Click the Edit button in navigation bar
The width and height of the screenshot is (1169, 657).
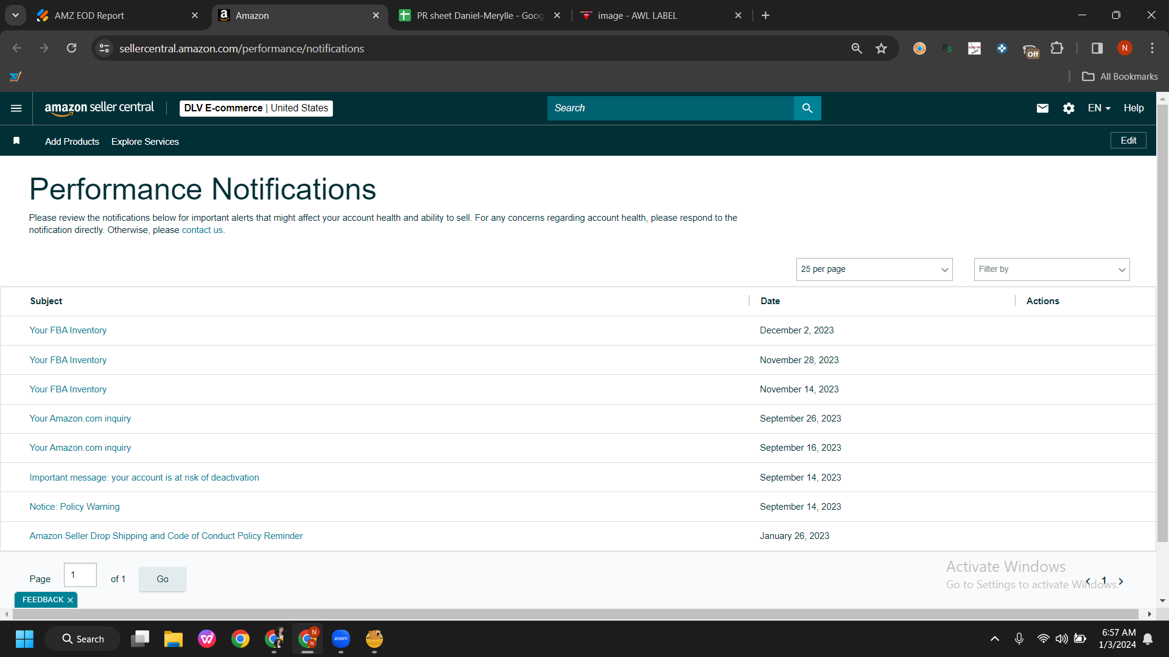point(1128,141)
